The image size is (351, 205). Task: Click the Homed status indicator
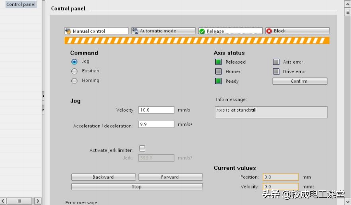[x=219, y=72]
